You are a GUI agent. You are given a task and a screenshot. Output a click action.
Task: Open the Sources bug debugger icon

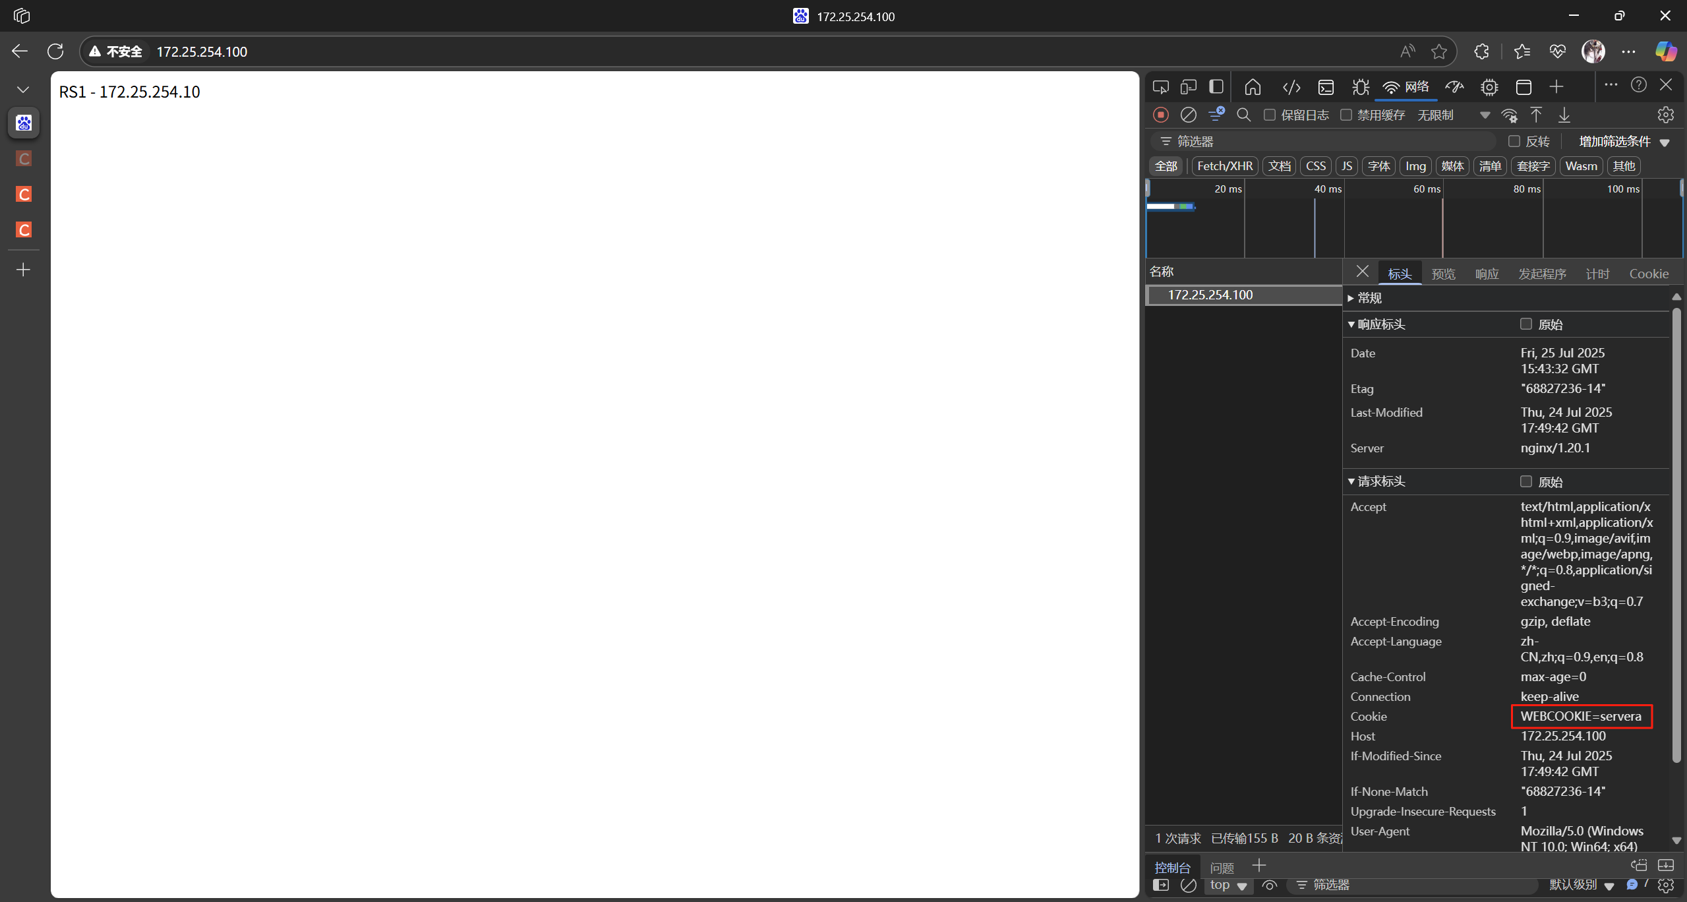[x=1360, y=87]
